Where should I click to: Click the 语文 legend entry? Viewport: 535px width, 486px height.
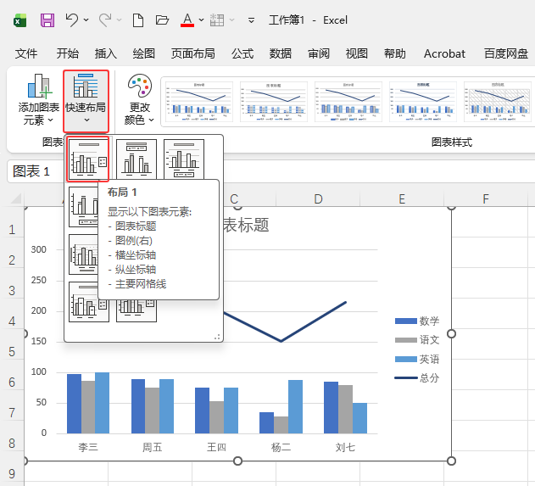point(417,340)
